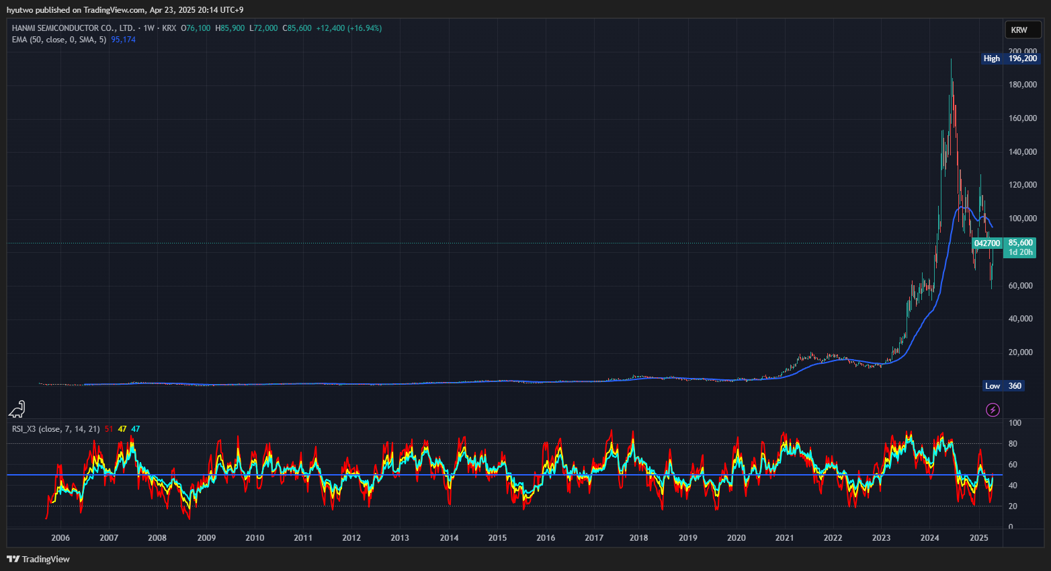The image size is (1051, 571).
Task: Click the cyan RSI value 47
Action: click(x=136, y=429)
